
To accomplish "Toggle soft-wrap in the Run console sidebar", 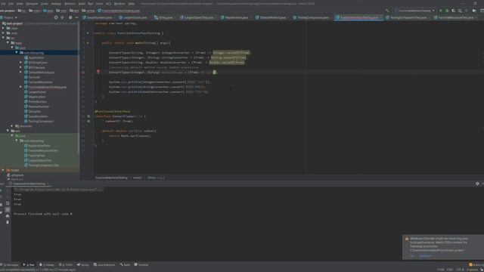I will (8, 203).
